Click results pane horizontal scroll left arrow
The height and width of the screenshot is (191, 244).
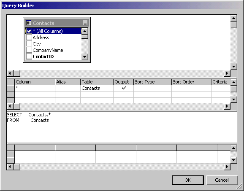(x=10, y=167)
